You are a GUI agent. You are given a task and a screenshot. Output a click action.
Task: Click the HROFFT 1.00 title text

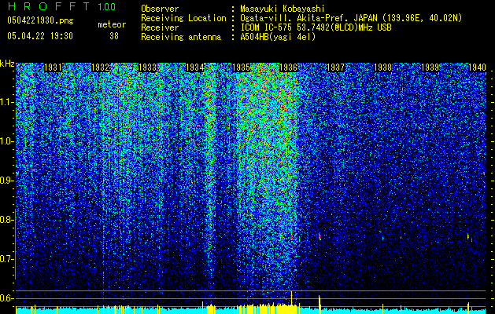tap(61, 6)
